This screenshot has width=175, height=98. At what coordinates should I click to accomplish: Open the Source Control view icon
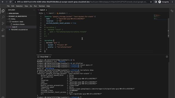(3, 23)
